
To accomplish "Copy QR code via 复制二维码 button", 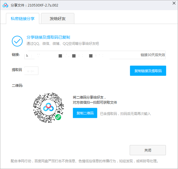I will (x=85, y=113).
